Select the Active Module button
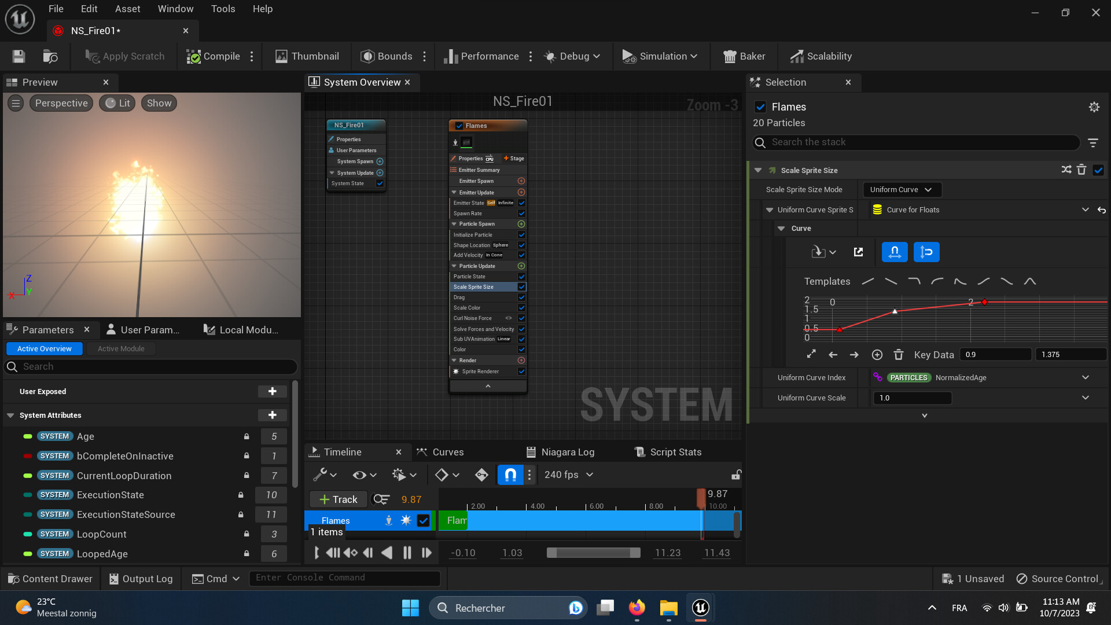Screen dimensions: 1111x625 (121, 348)
